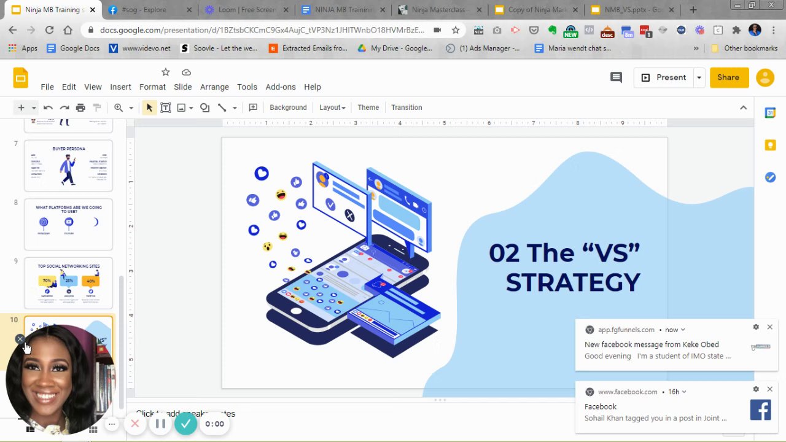Open Loom more options ellipsis button
The image size is (786, 442).
112,424
